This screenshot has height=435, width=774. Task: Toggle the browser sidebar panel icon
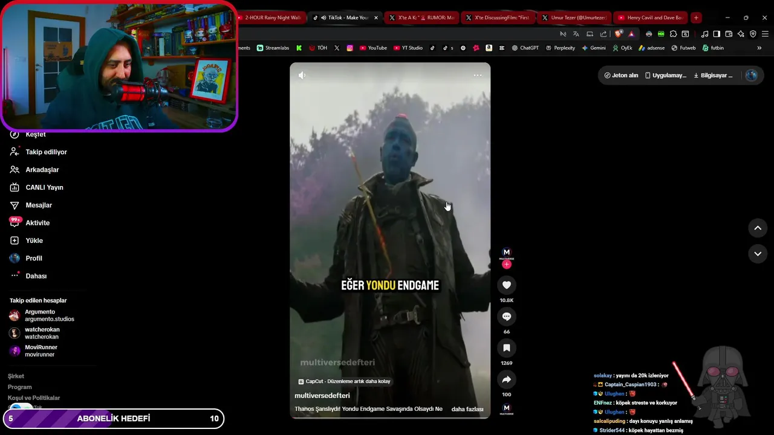pos(717,34)
